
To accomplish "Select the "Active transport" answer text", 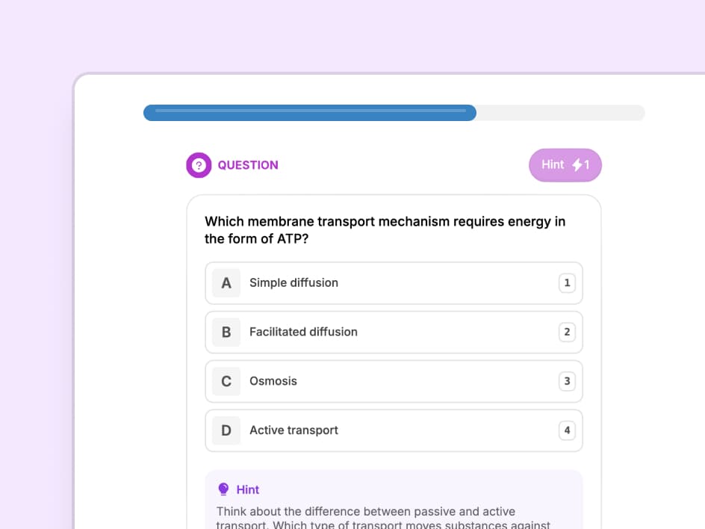I will (294, 430).
